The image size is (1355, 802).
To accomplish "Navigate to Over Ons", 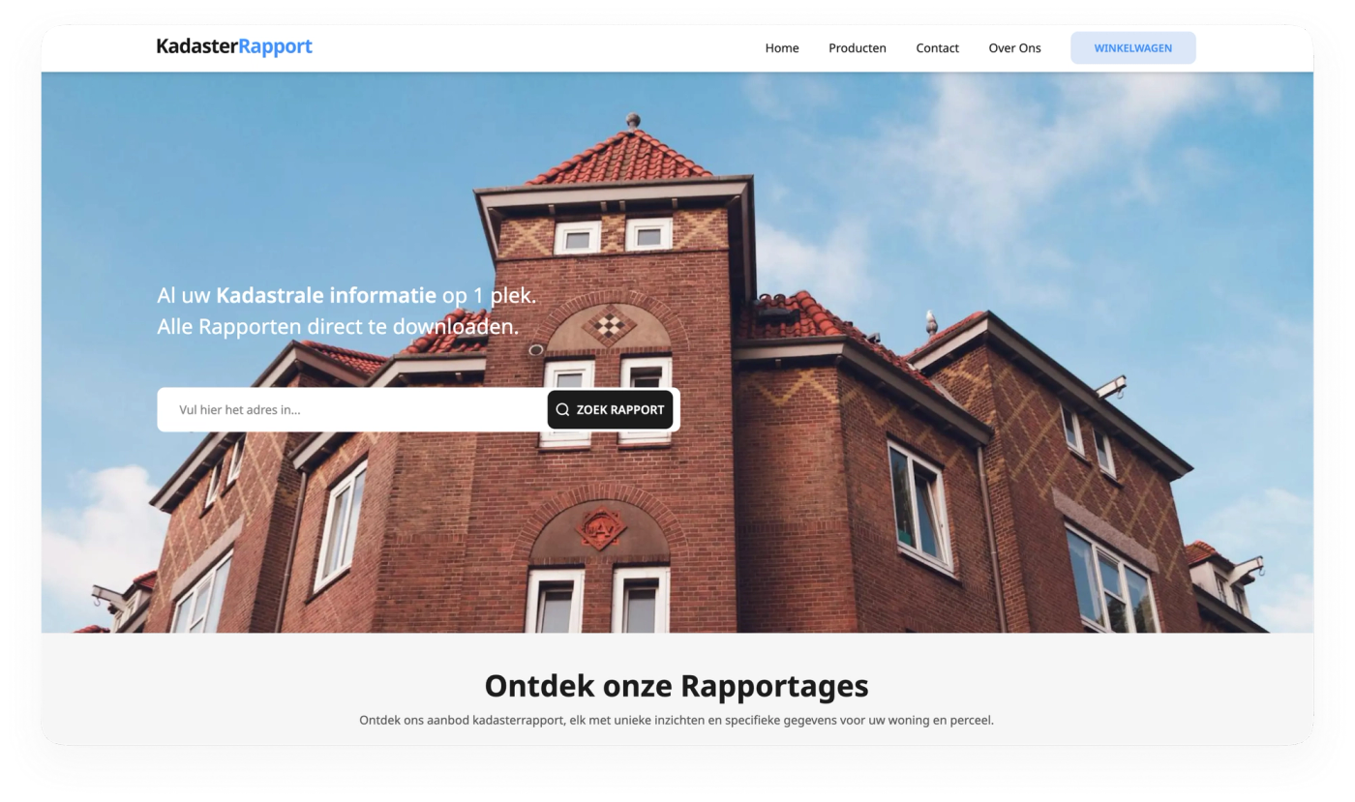I will [1014, 47].
